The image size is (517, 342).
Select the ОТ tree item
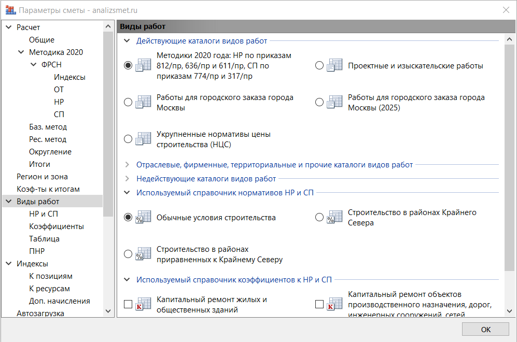(x=59, y=90)
